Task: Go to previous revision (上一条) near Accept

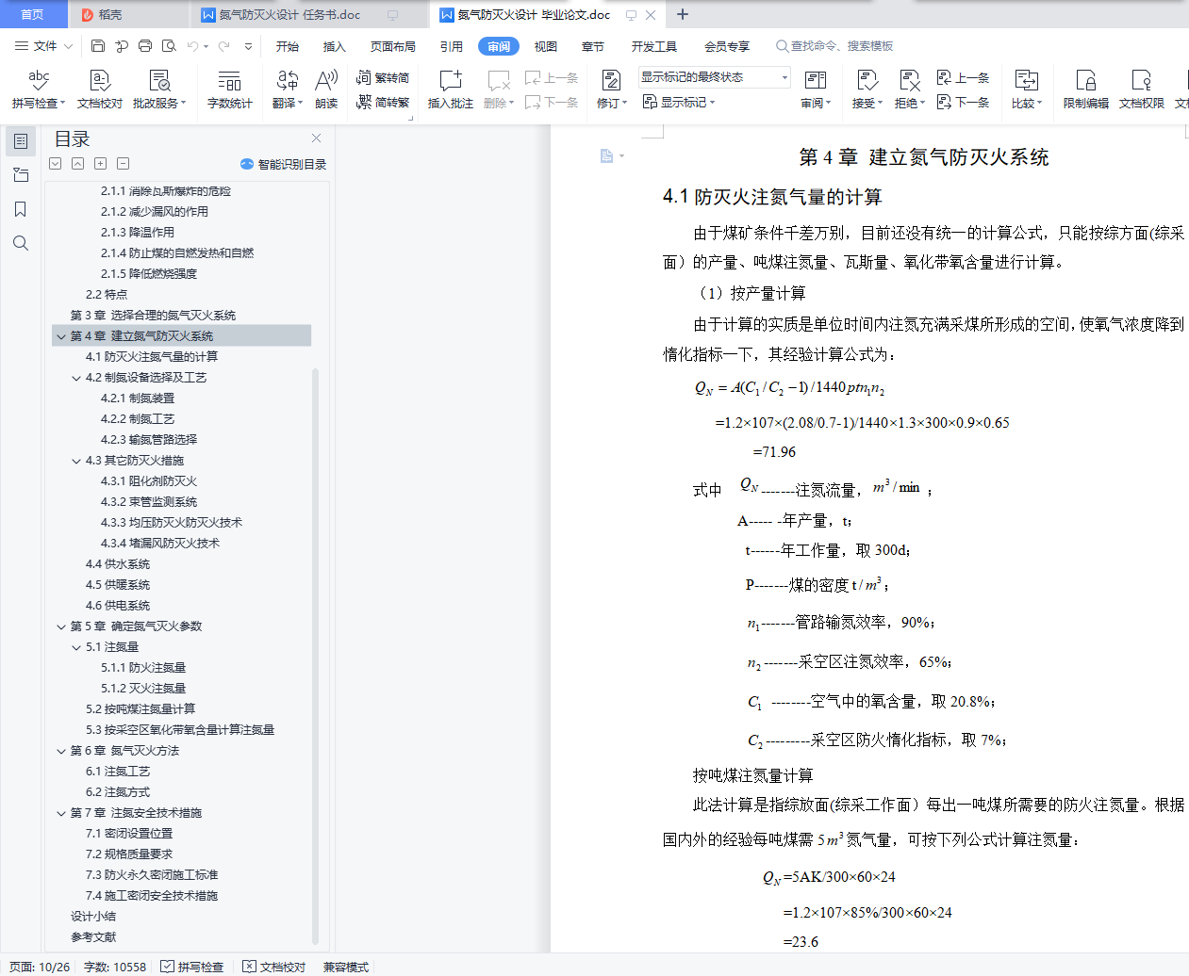Action: (x=963, y=77)
